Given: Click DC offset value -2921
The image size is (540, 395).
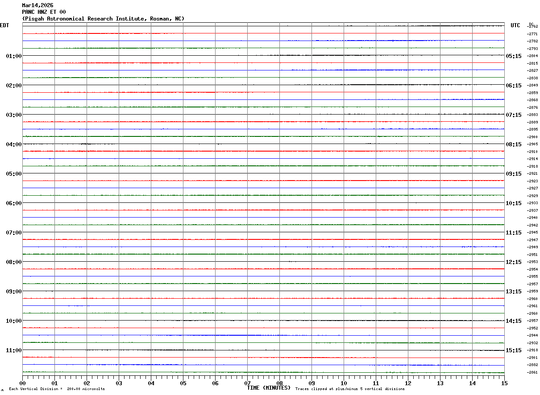Looking at the screenshot, I should pos(532,173).
